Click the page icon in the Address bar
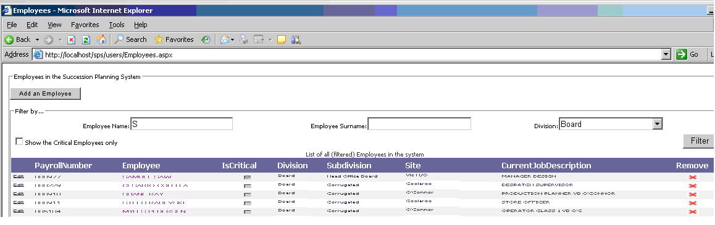Screen dimensions: 715x225 click(x=38, y=55)
